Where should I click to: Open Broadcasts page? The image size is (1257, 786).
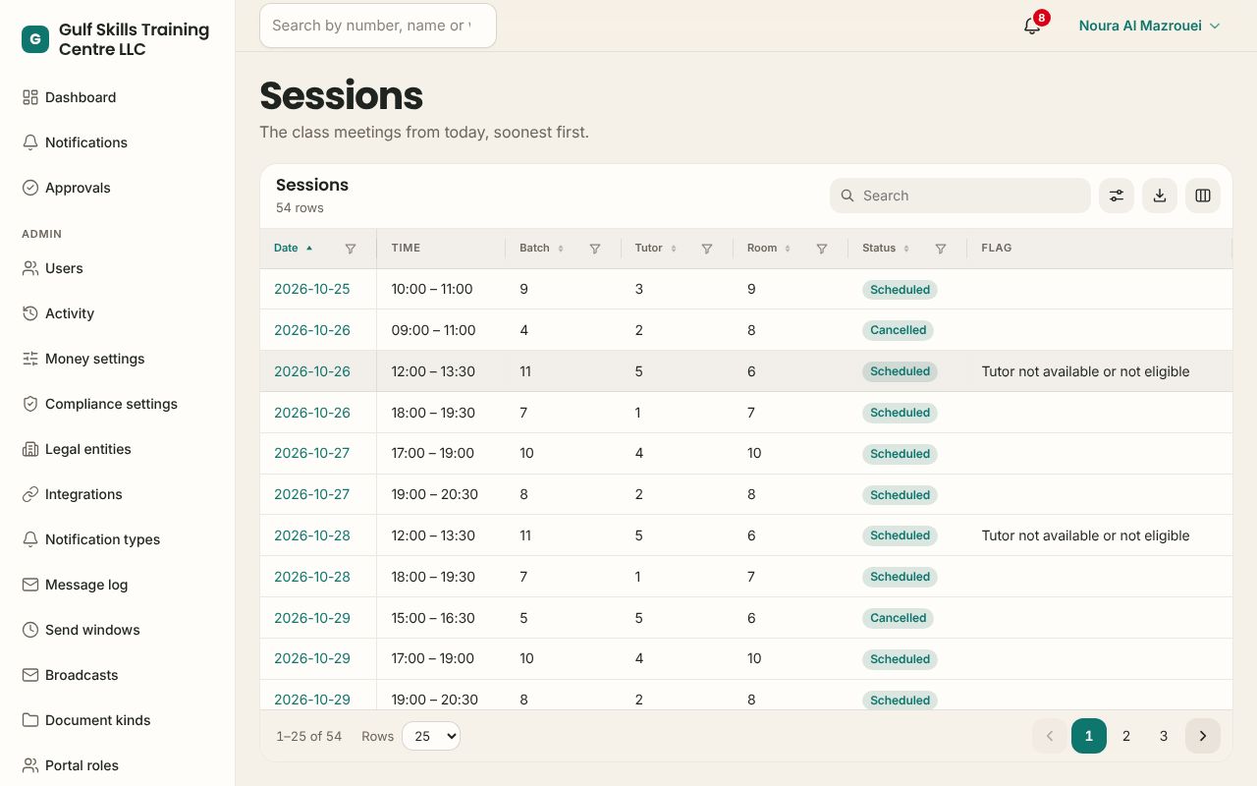[x=118, y=675]
